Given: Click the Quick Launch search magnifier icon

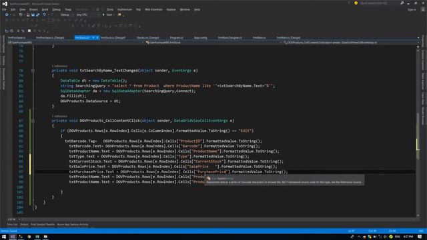Looking at the screenshot, I should (x=402, y=3).
